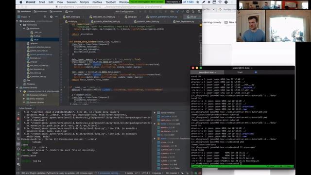Image resolution: width=311 pixels, height=175 pixels.
Task: Click the bright window participant video thumbnail
Action: pos(288,26)
